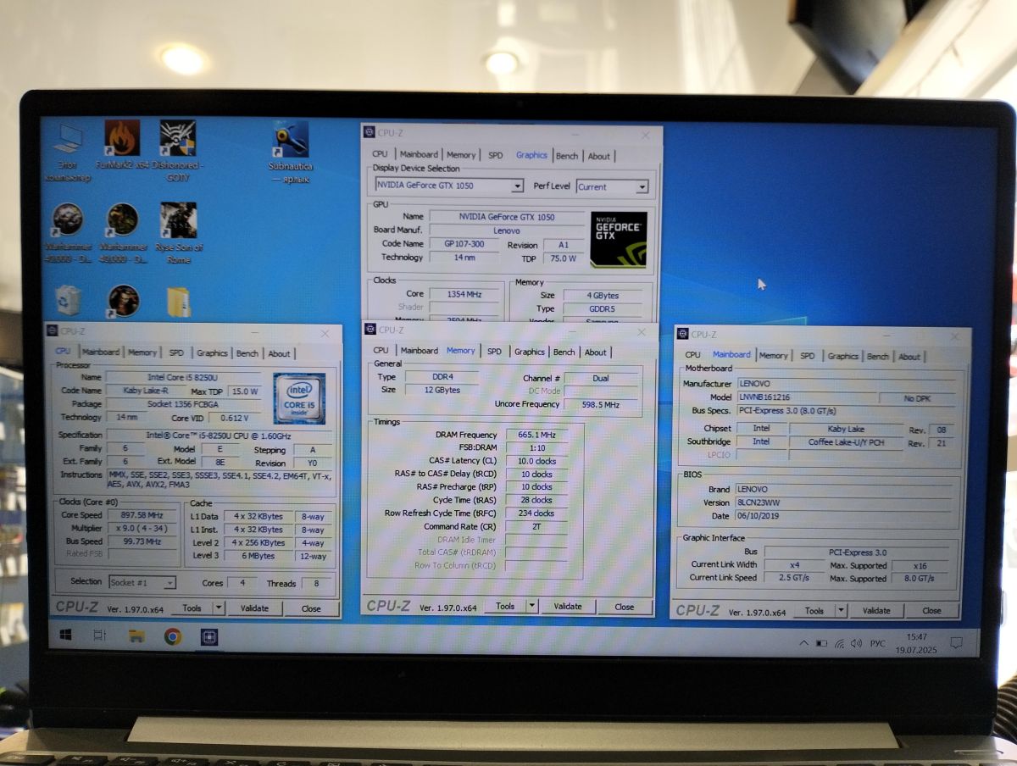Expand the Tools arrow in the CPU window
Screen dimensions: 1017x766
click(219, 608)
